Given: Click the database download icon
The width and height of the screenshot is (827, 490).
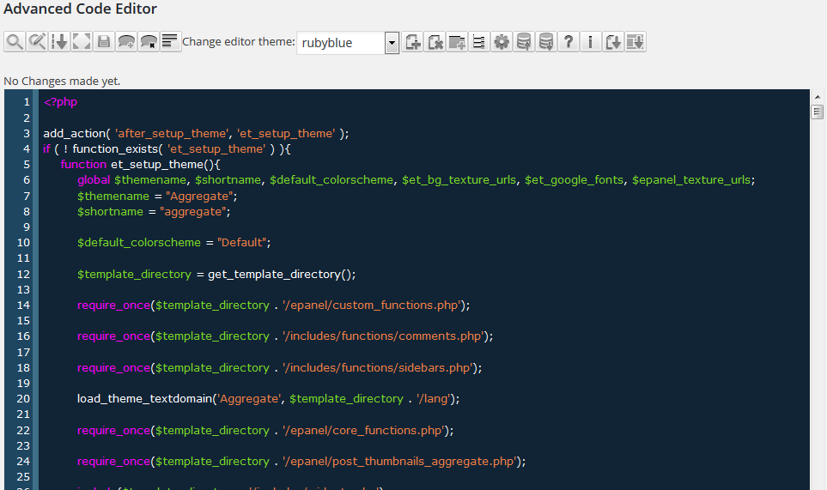Looking at the screenshot, I should (x=546, y=42).
